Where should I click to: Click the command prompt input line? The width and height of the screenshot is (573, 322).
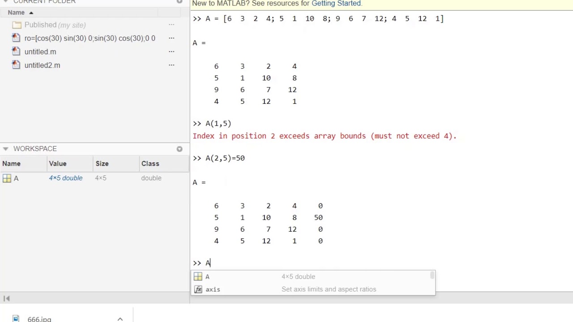point(381,263)
